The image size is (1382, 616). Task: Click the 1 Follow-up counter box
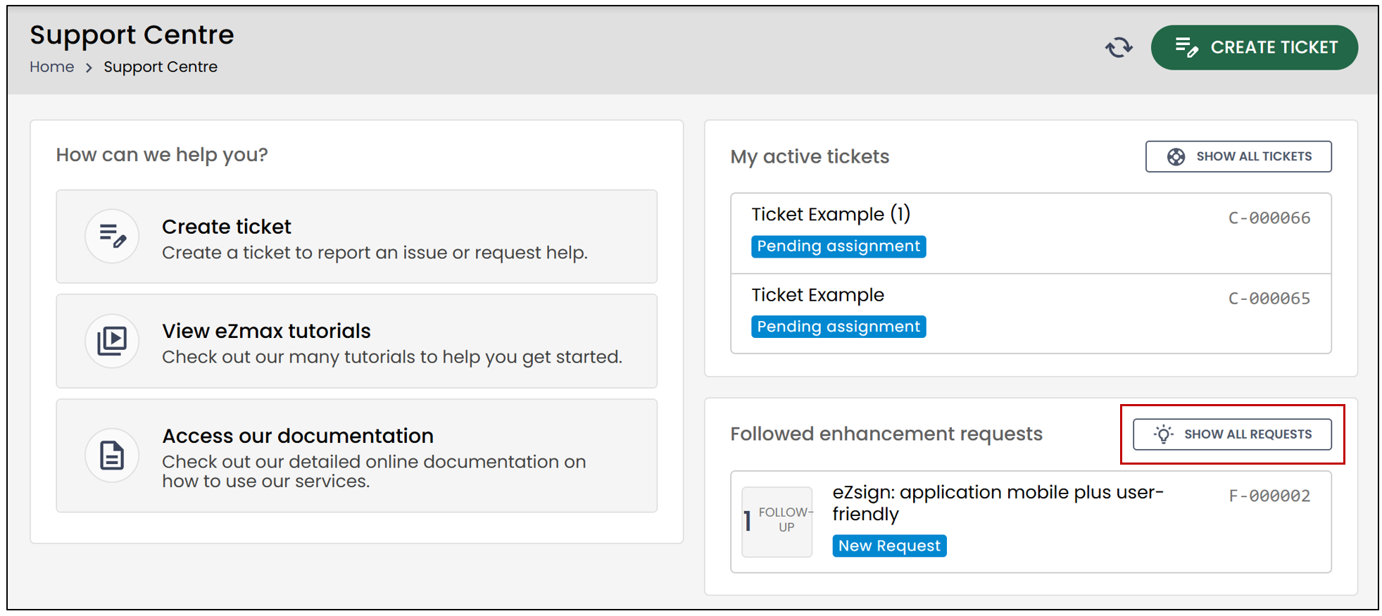[777, 522]
